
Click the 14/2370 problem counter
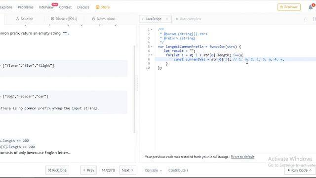[x=108, y=170]
